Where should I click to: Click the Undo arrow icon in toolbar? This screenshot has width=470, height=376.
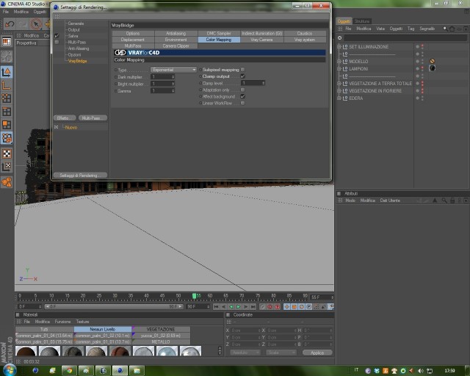(10, 24)
